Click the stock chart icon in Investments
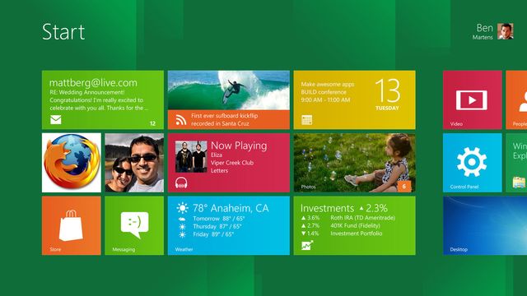Screen dimensions: 527x296 [307, 246]
